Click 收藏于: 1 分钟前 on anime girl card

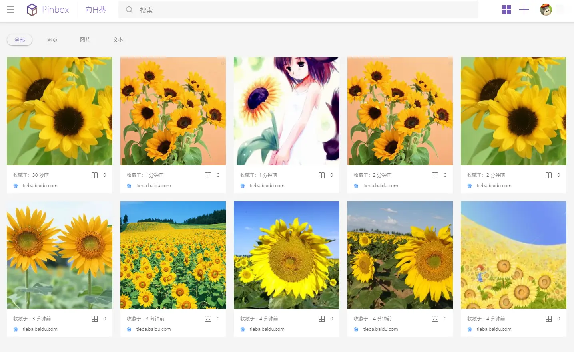[x=259, y=175]
